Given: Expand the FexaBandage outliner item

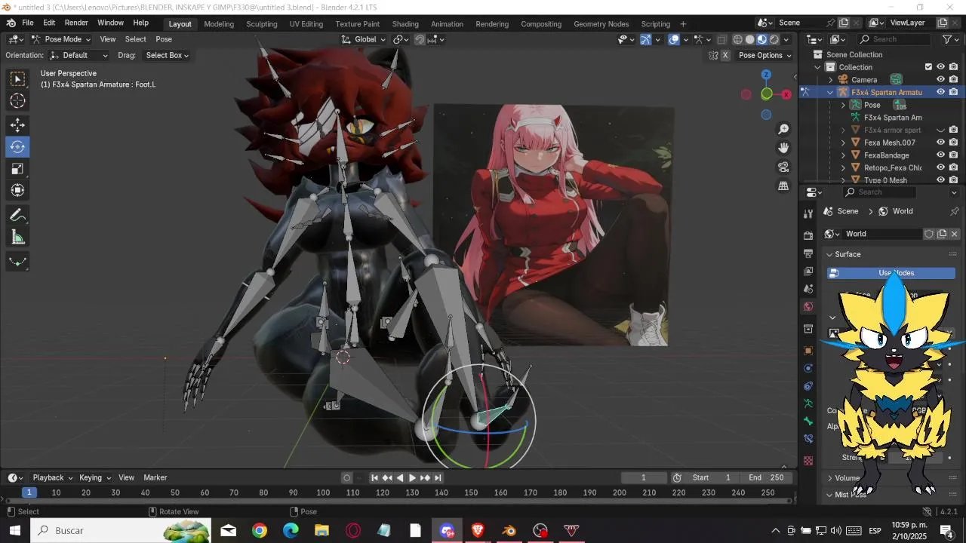Looking at the screenshot, I should coord(843,155).
